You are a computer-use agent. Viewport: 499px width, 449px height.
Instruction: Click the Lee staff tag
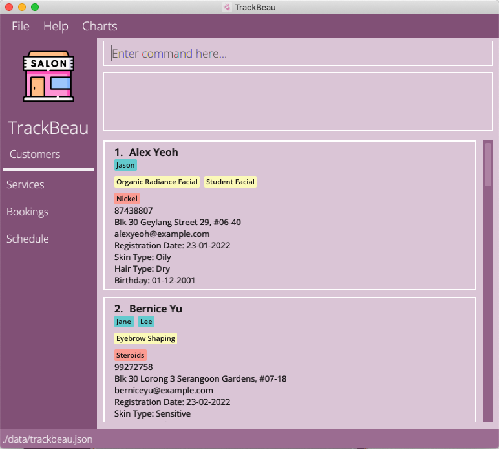[146, 322]
